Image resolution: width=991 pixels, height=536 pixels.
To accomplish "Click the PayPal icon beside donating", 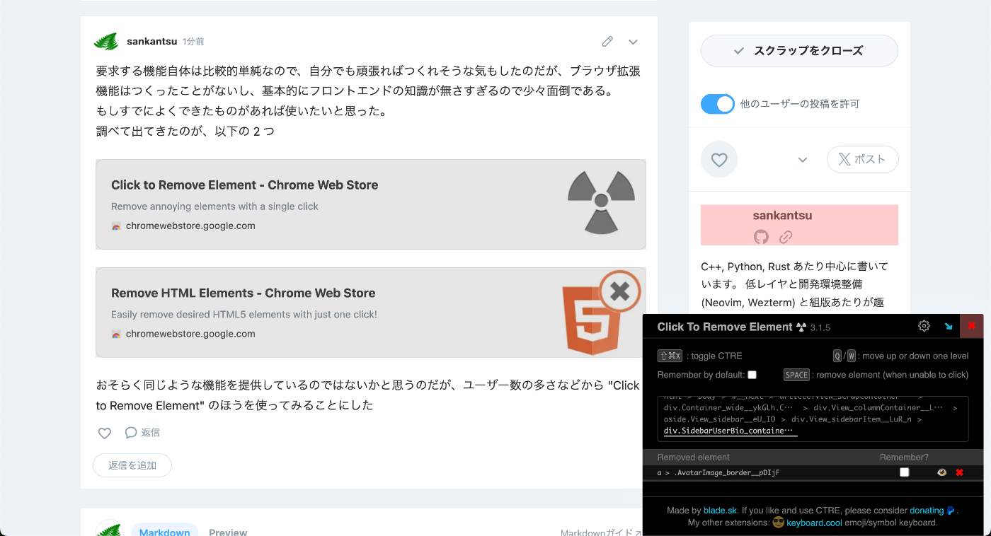I will (x=951, y=510).
